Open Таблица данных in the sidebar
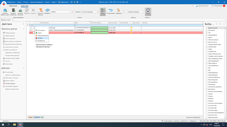This screenshot has width=227, height=127. pos(10,33)
